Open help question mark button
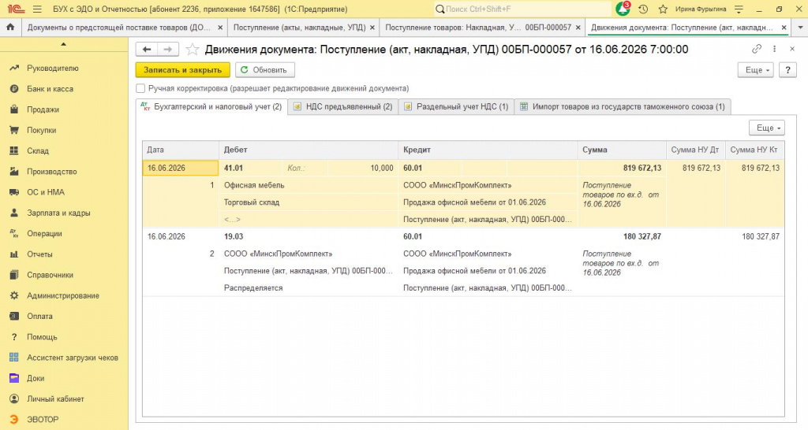Viewport: 808px width, 430px height. (x=787, y=70)
